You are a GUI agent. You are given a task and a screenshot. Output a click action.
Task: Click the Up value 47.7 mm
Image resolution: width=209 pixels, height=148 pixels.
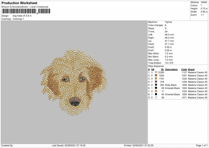point(169,41)
